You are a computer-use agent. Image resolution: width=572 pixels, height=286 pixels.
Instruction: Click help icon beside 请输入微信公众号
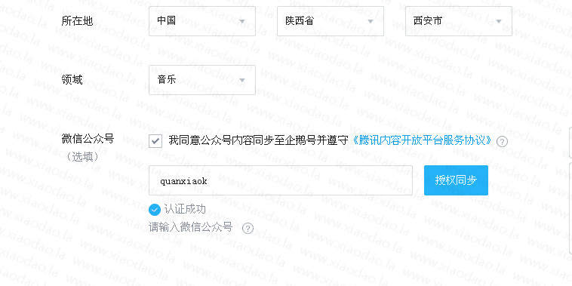point(248,229)
